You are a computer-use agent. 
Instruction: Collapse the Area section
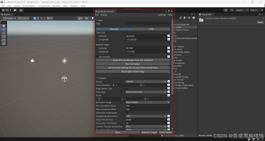[x=97, y=20]
